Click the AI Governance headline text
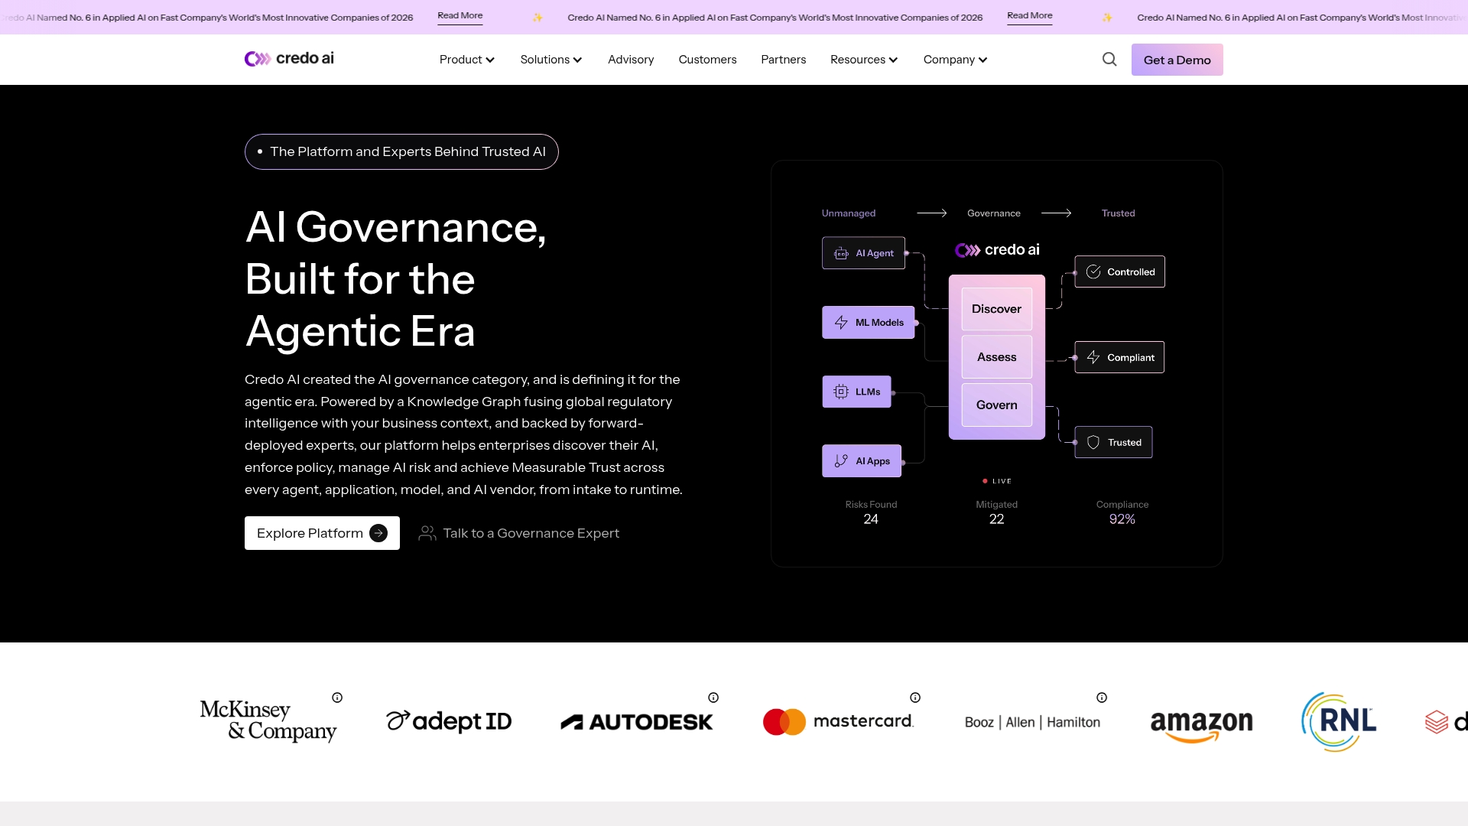 [395, 279]
